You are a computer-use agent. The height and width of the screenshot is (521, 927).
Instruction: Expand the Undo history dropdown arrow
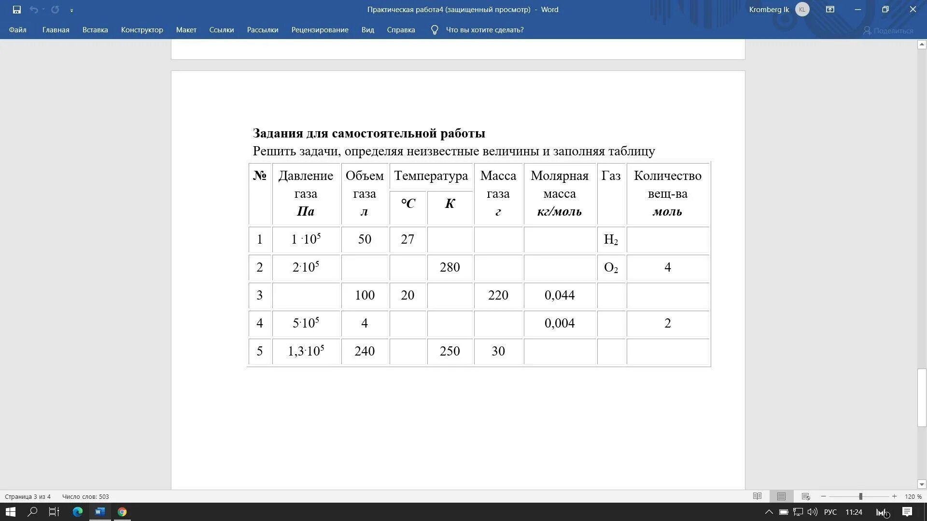coord(43,10)
